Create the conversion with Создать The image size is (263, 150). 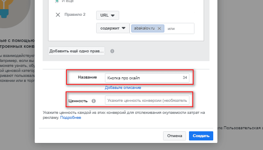click(201, 136)
